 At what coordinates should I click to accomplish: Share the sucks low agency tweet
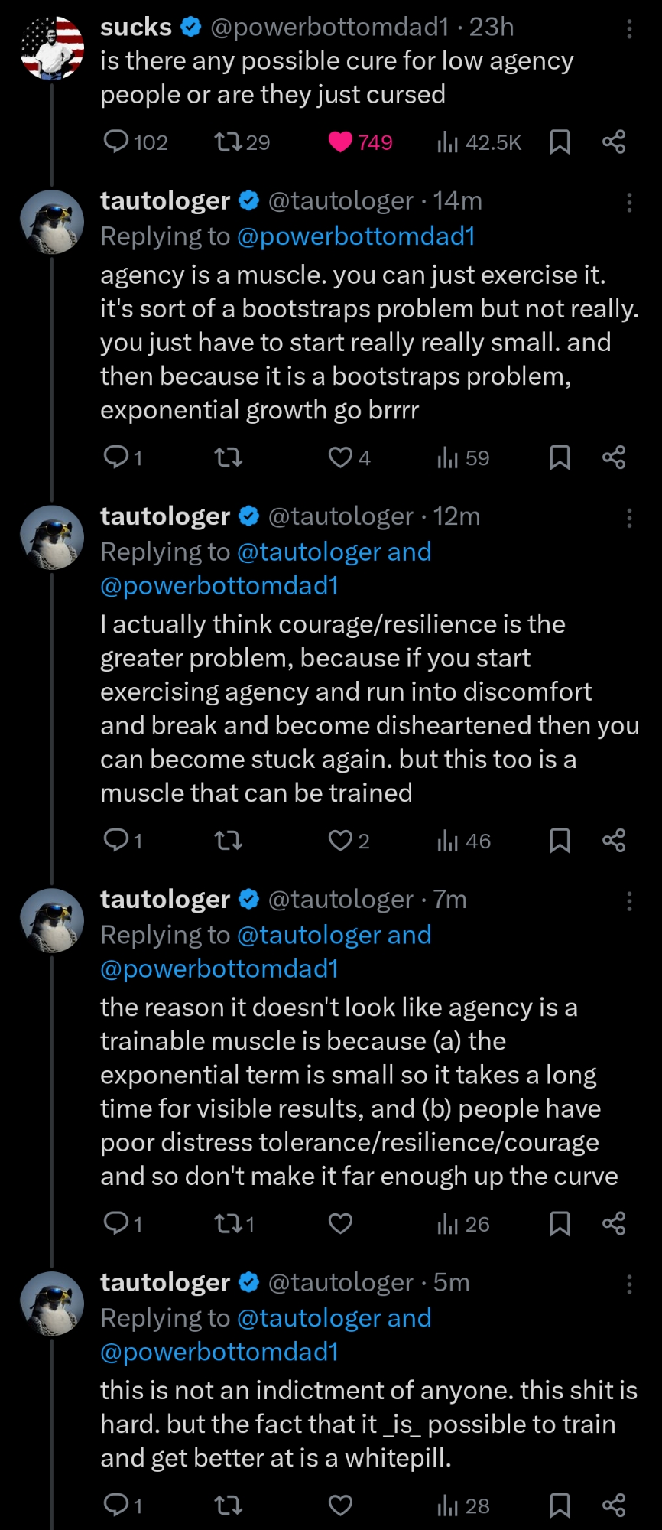614,142
